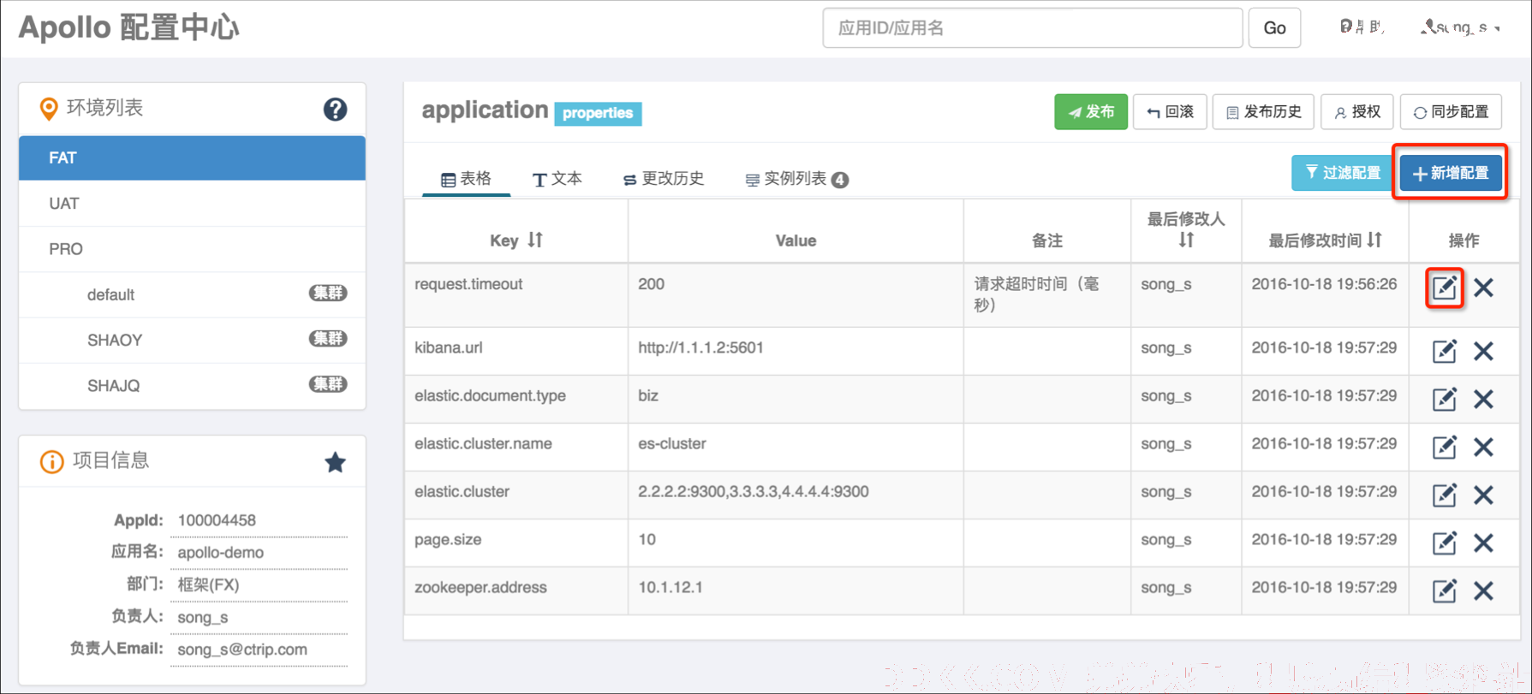1532x694 pixels.
Task: Edit the zookeeper.address config row
Action: [x=1444, y=590]
